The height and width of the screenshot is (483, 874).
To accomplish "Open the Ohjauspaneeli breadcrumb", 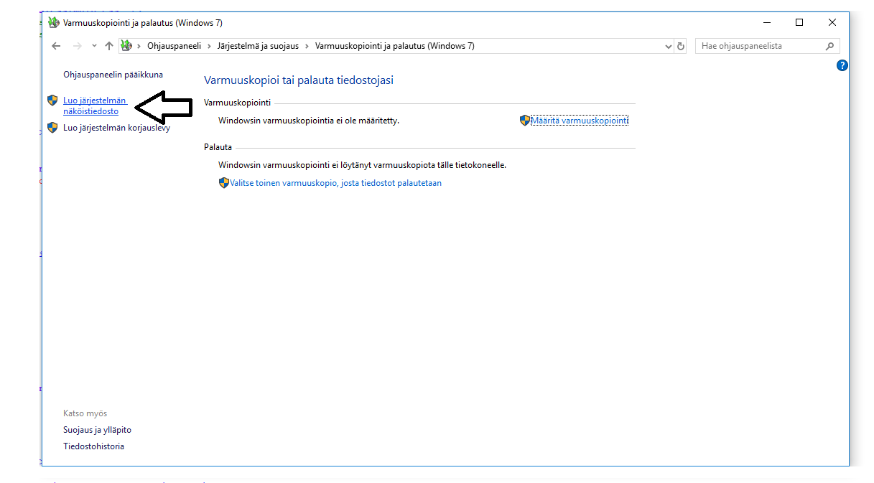I will click(x=174, y=46).
